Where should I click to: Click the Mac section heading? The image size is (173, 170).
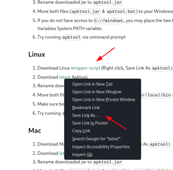(35, 131)
